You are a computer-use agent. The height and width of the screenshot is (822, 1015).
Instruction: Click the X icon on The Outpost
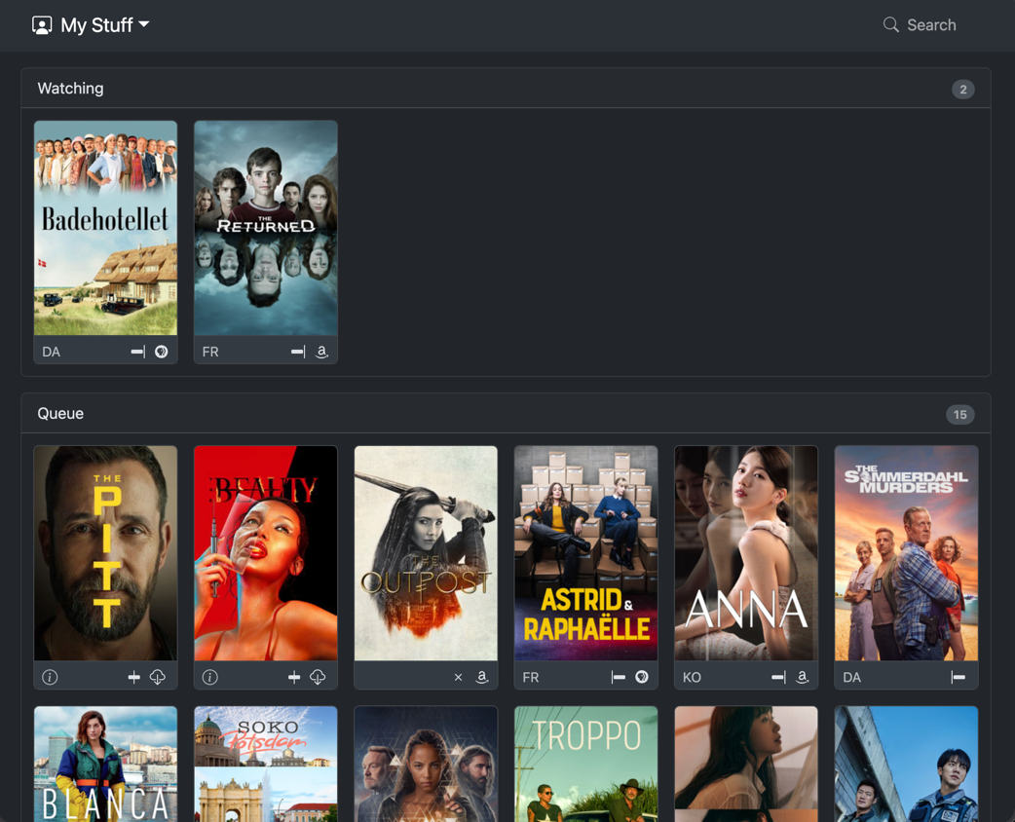(x=458, y=677)
